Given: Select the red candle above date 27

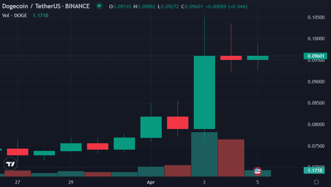Looking at the screenshot, I should 17,152.
